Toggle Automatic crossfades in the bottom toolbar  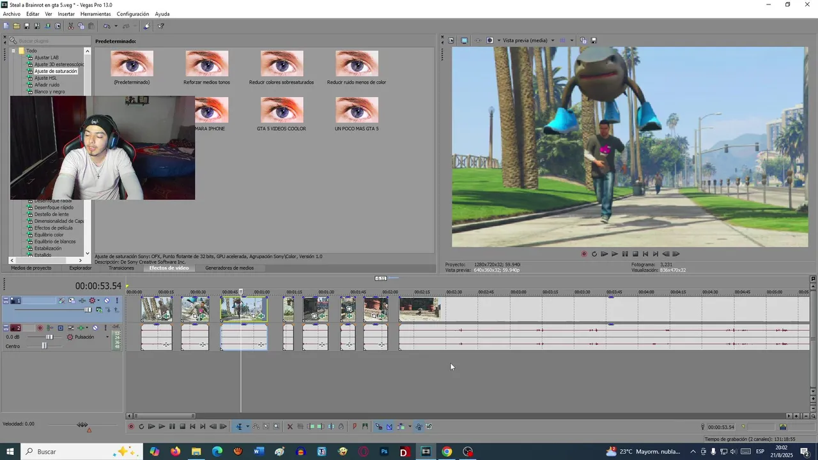point(389,427)
